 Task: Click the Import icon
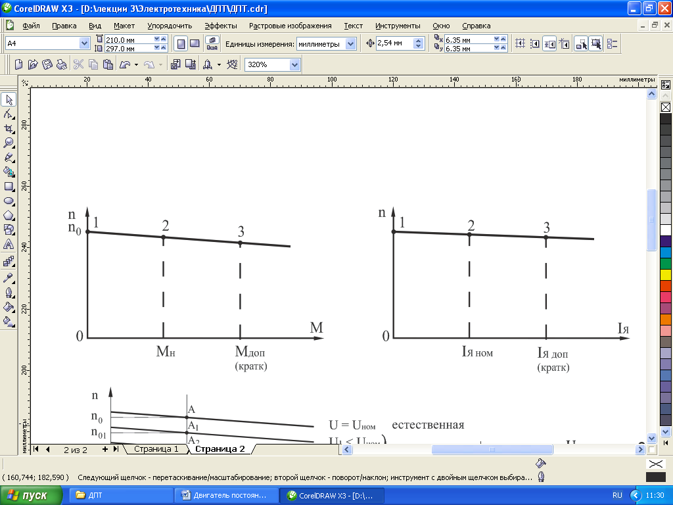pos(175,64)
